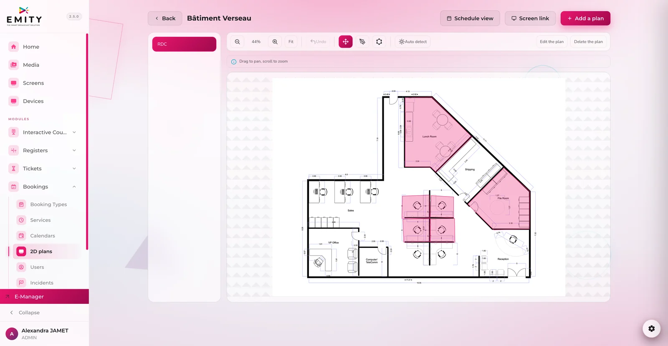Screen dimensions: 668x346
Task: Click the Incidents flag icon
Action: pos(21,283)
